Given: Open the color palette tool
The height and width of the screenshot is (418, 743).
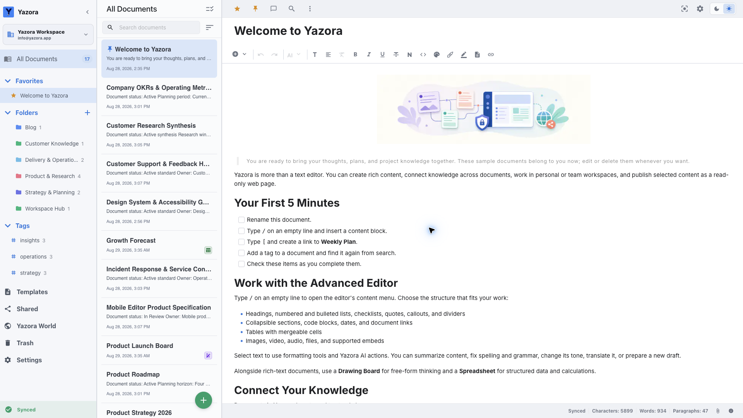Looking at the screenshot, I should coord(437,55).
